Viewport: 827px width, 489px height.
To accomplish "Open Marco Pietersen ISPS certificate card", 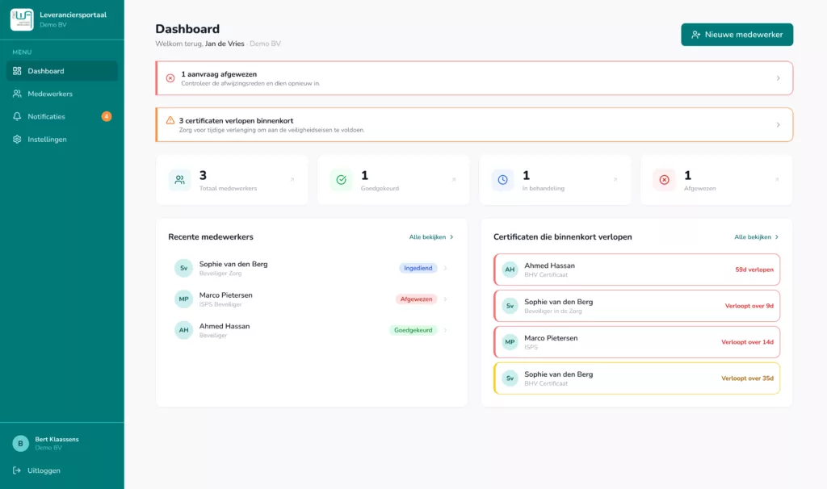I will coord(636,342).
